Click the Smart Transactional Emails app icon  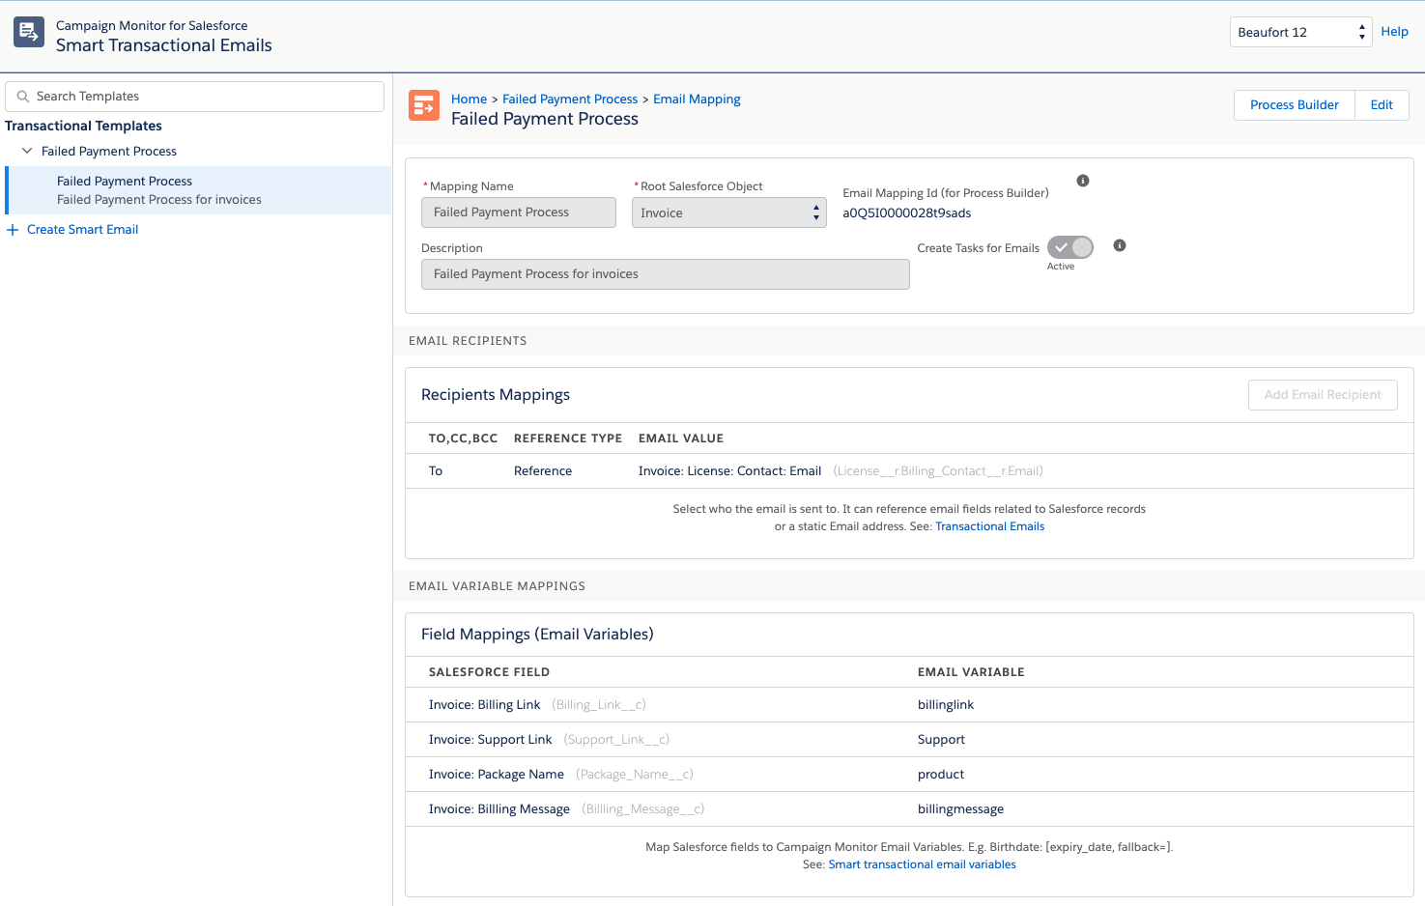[x=29, y=32]
